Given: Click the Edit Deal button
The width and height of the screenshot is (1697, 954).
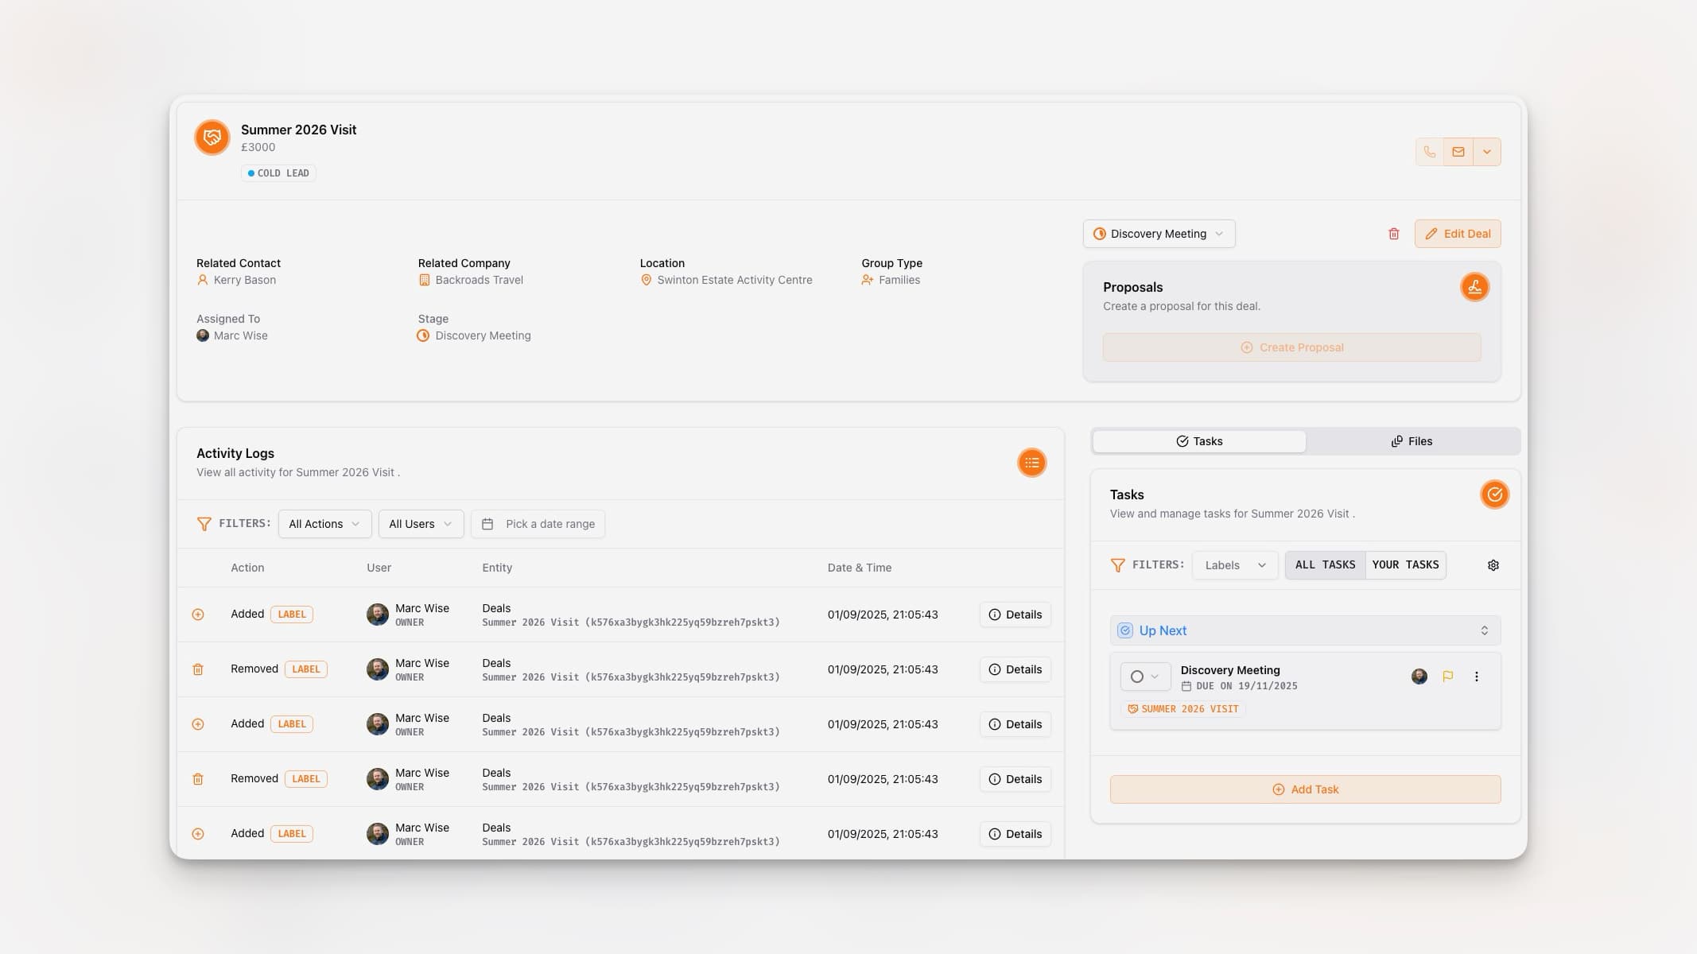Looking at the screenshot, I should 1457,234.
